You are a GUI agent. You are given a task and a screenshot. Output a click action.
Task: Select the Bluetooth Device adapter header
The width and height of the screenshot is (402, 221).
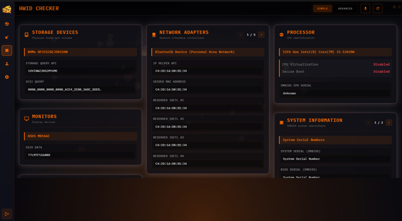point(208,52)
